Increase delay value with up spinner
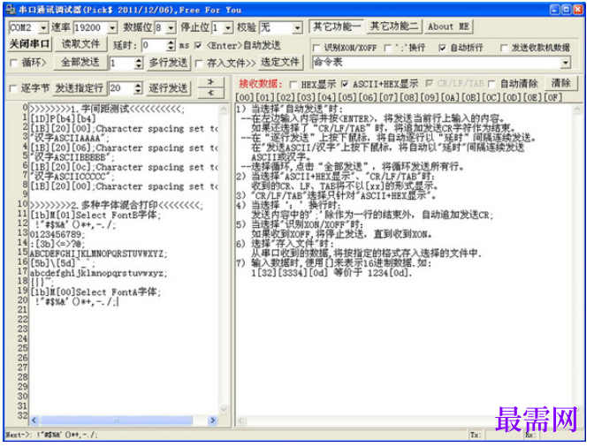Screen dimensions: 594x447 [171, 42]
